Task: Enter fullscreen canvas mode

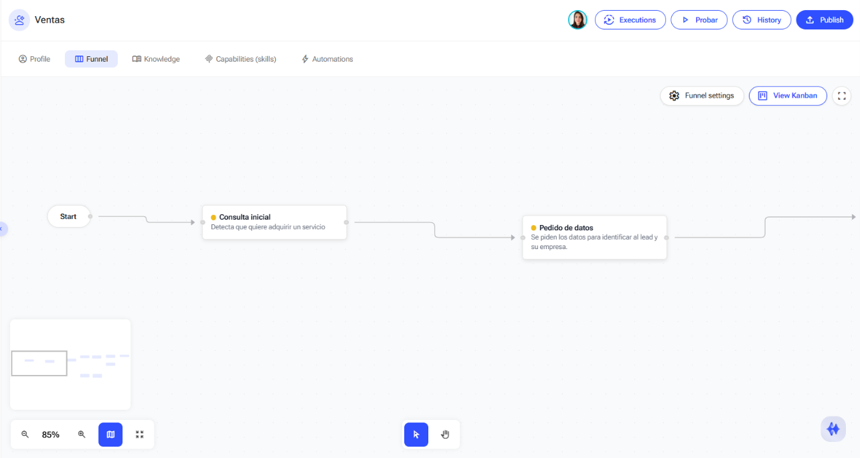Action: (x=842, y=96)
